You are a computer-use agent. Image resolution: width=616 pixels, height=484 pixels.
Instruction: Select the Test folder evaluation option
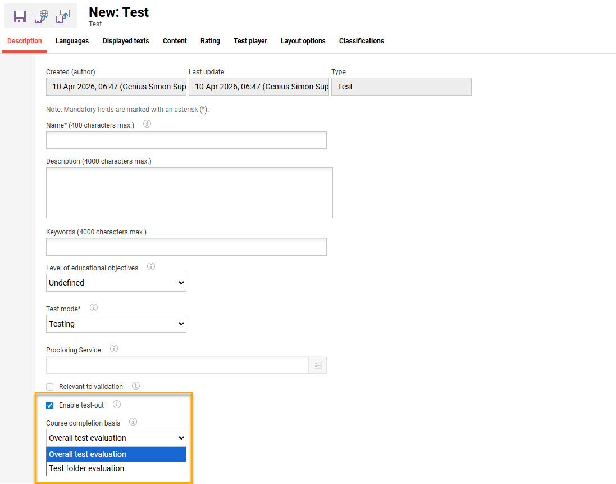pos(88,468)
